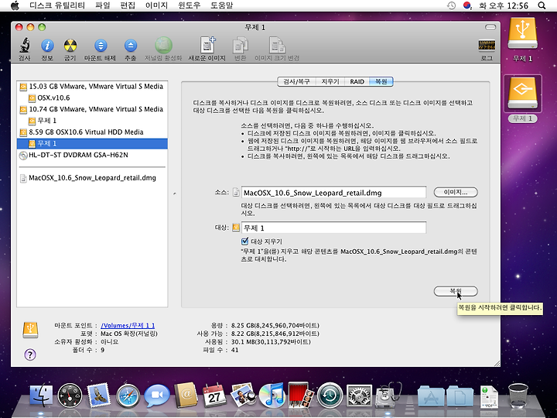Open the 이미지 (Images) menu
This screenshot has height=418, width=557.
[156, 5]
